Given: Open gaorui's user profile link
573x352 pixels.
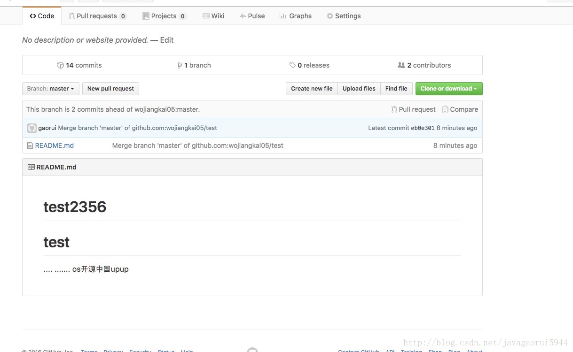Looking at the screenshot, I should tap(47, 128).
